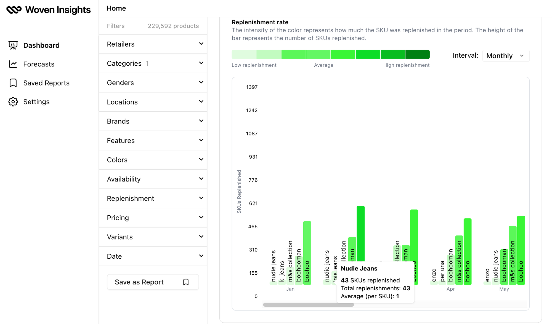
Task: Expand the Genders filter
Action: (153, 83)
